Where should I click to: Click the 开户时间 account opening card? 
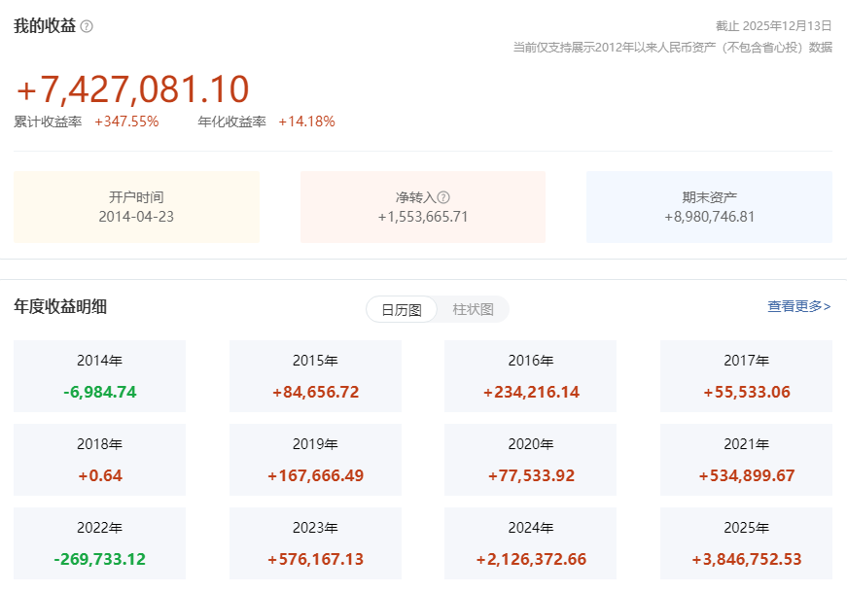pos(136,206)
